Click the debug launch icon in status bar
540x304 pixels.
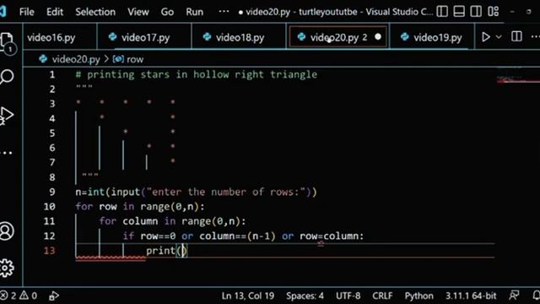[x=54, y=296]
